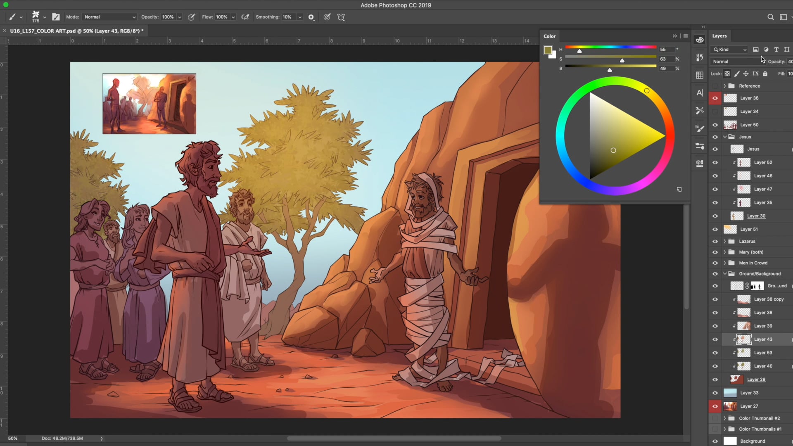
Task: Open the History panel icon
Action: 699,57
